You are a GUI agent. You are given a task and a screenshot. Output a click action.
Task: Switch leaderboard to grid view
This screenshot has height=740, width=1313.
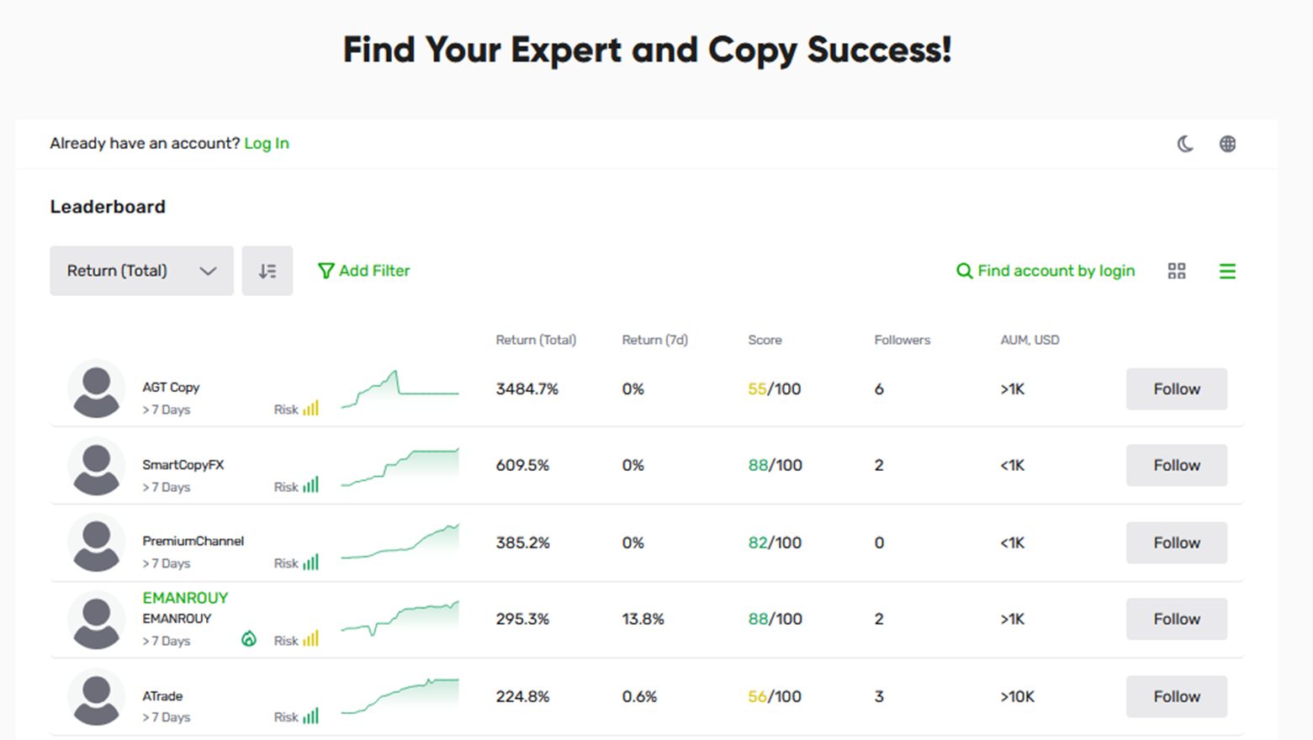click(1176, 271)
